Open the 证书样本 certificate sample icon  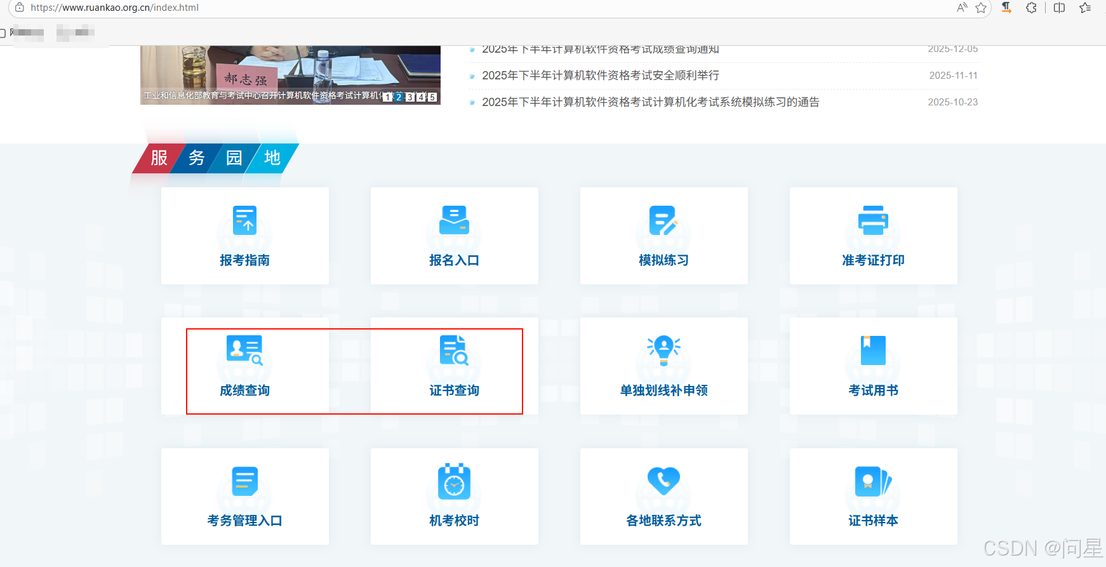tap(873, 481)
